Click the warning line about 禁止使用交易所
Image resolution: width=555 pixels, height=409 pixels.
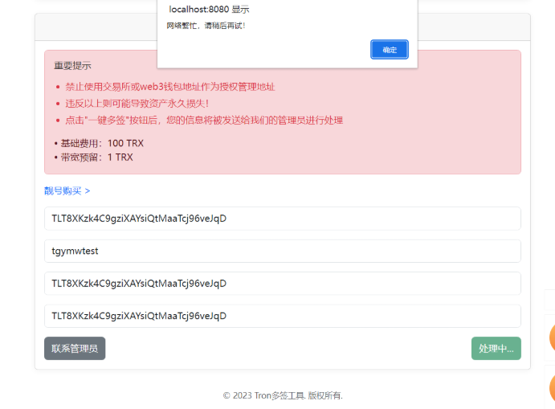(169, 87)
